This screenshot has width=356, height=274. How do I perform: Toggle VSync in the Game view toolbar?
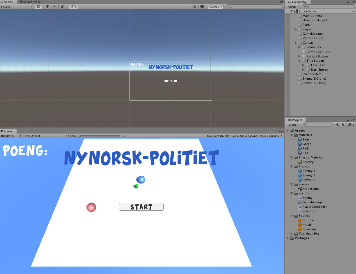click(253, 136)
